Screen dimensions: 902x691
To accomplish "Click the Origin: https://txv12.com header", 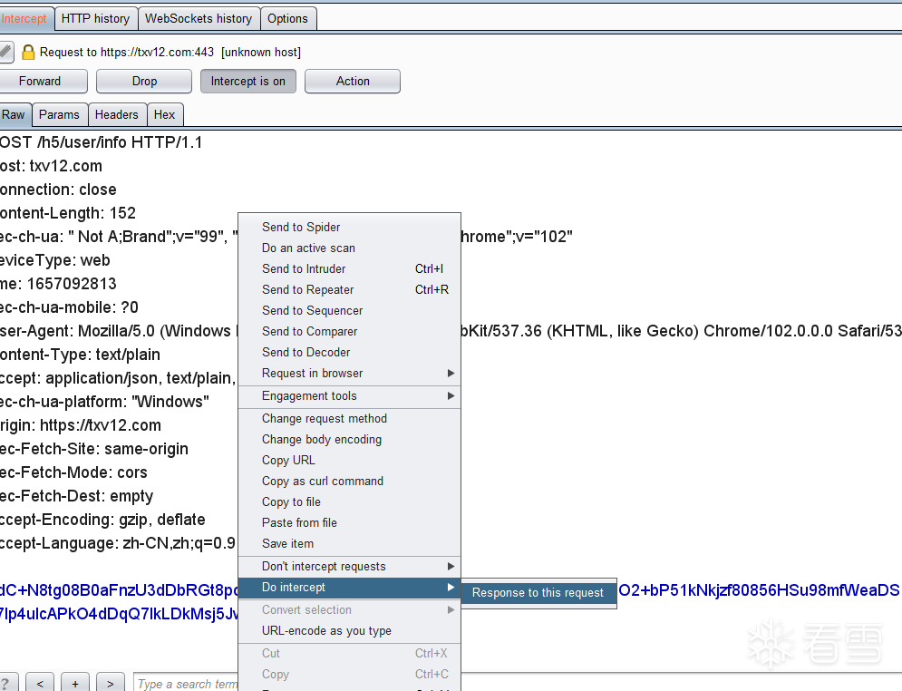I will pyautogui.click(x=81, y=425).
